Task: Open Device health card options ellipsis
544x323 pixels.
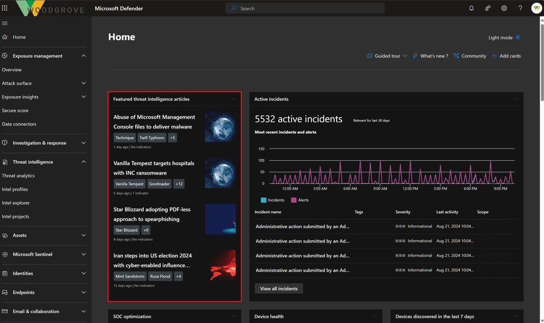Action: click(x=375, y=316)
